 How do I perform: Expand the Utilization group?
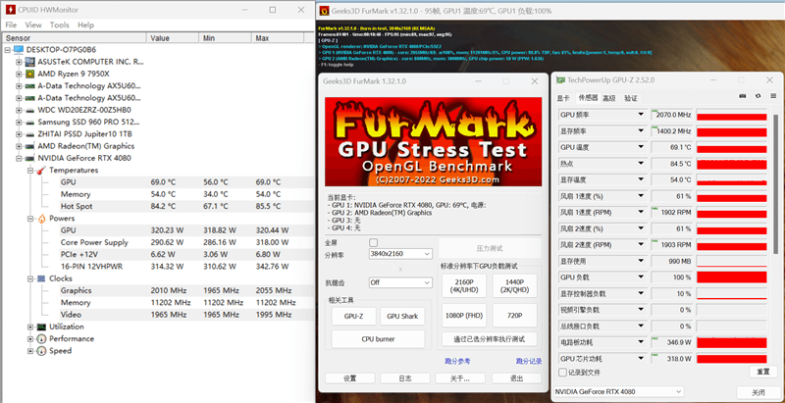[30, 327]
